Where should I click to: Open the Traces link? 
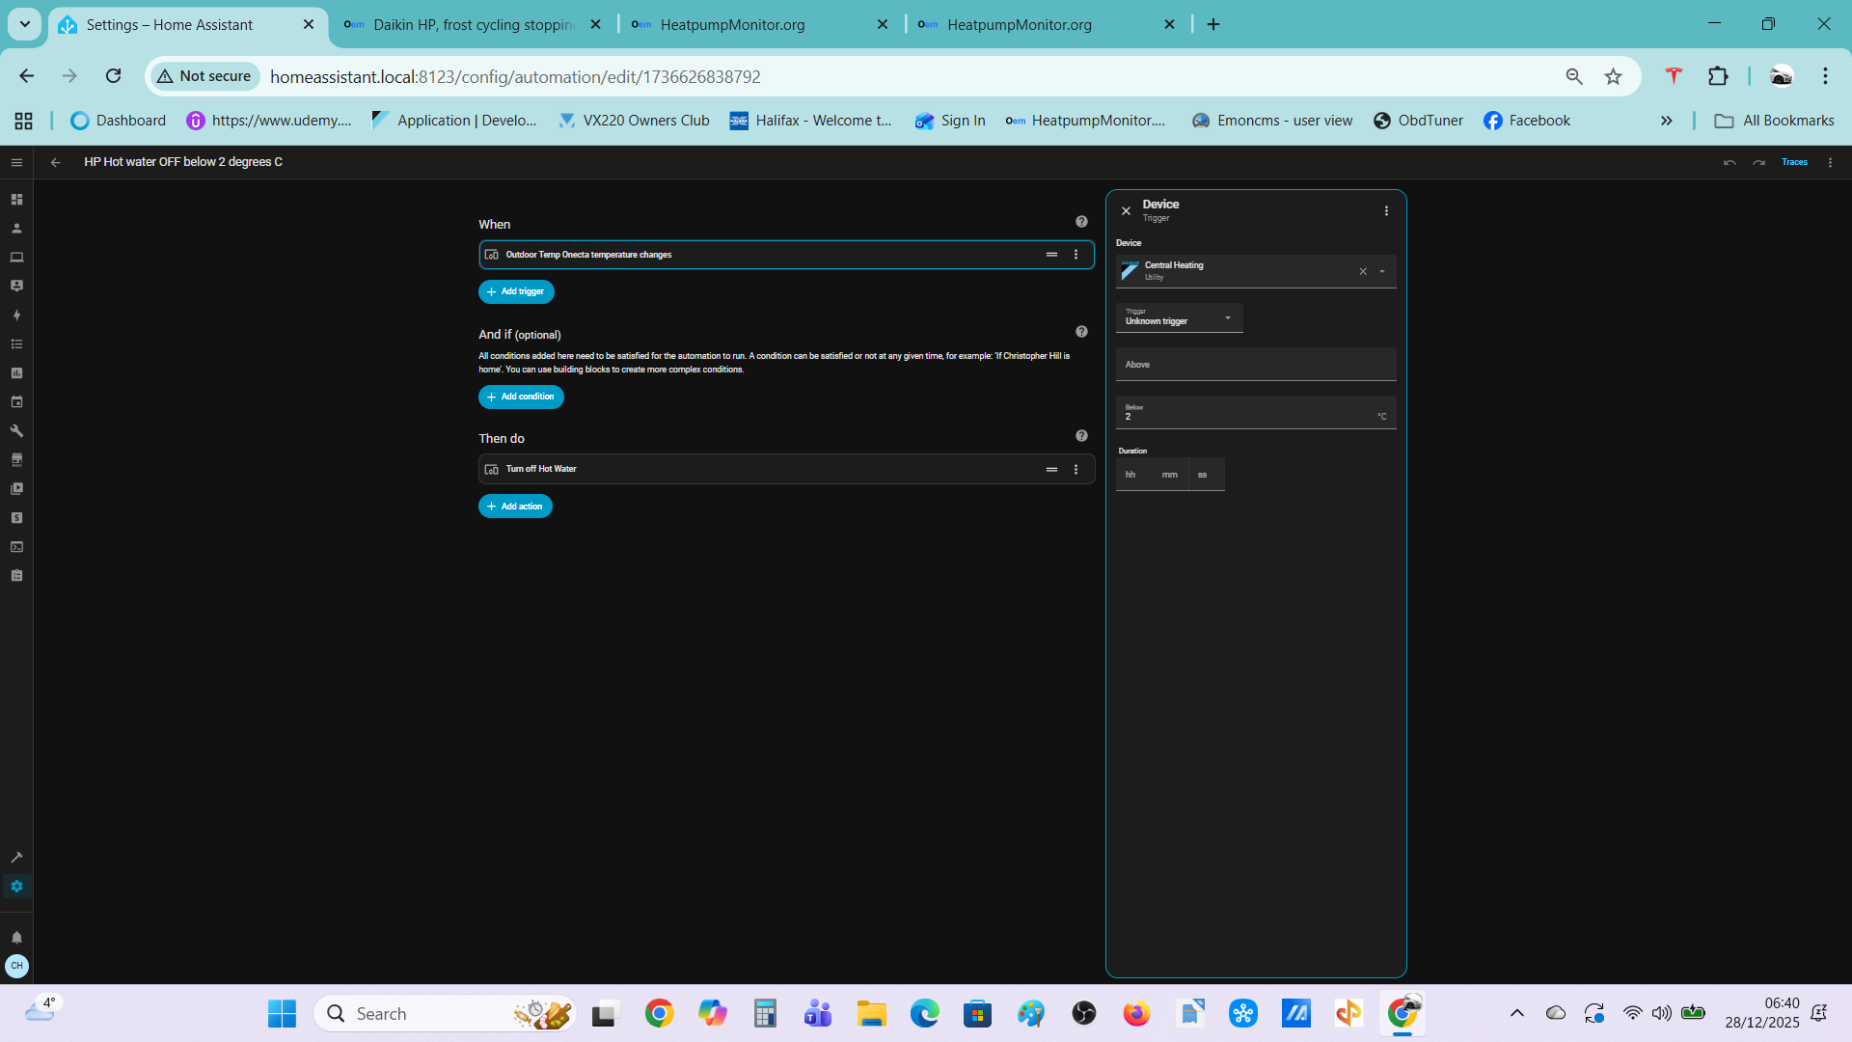[1794, 162]
